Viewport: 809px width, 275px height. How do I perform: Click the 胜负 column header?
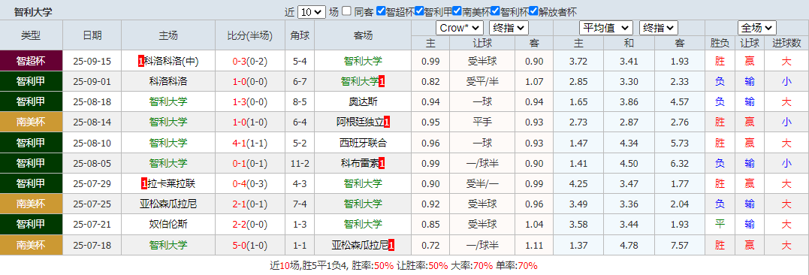pos(720,44)
